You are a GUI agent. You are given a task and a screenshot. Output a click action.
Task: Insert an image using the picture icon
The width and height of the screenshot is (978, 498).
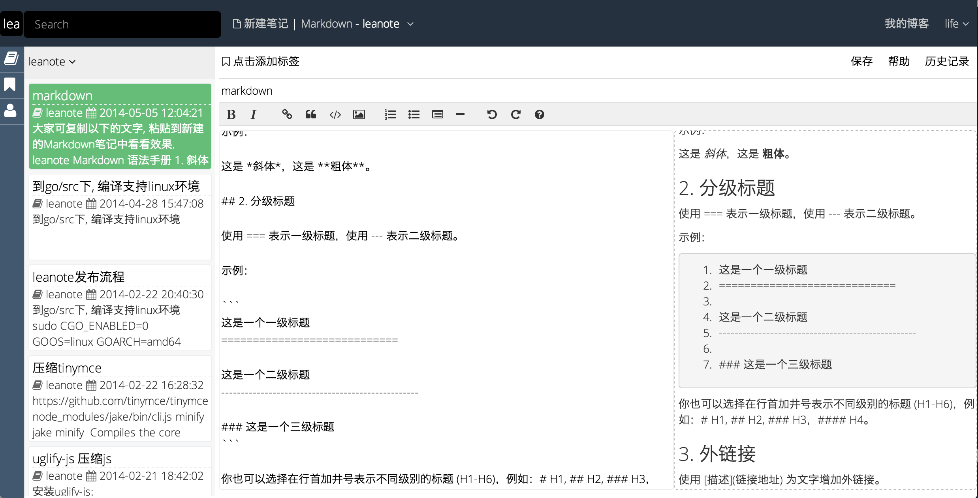[x=359, y=115]
